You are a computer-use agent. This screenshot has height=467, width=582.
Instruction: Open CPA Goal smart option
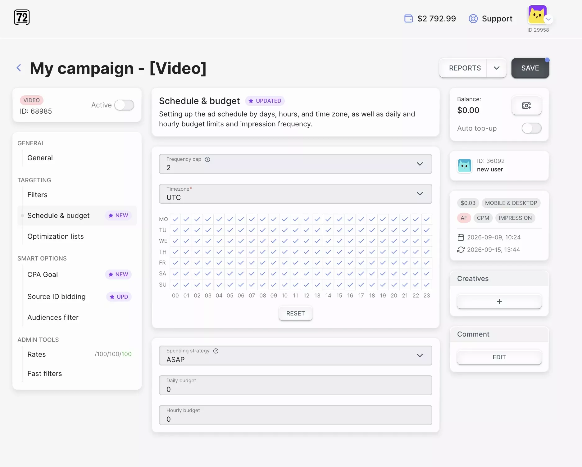coord(43,274)
